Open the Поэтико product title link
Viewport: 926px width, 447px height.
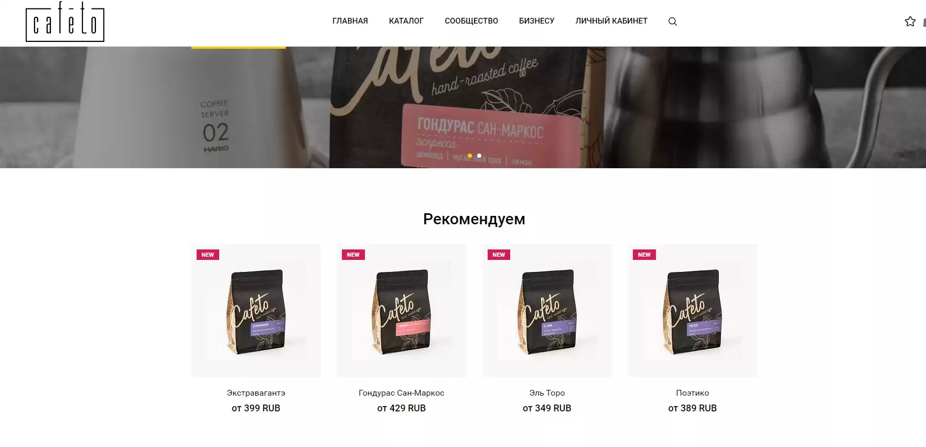click(693, 393)
